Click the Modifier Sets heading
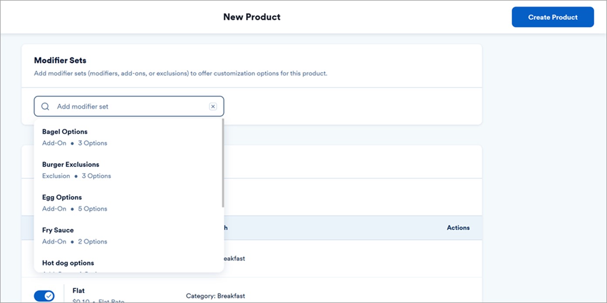607x303 pixels. coord(60,60)
